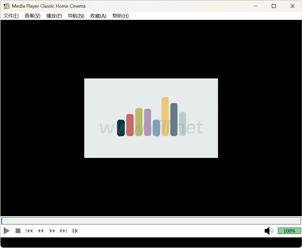
Task: Click the colorful bars video frame
Action: 151,118
